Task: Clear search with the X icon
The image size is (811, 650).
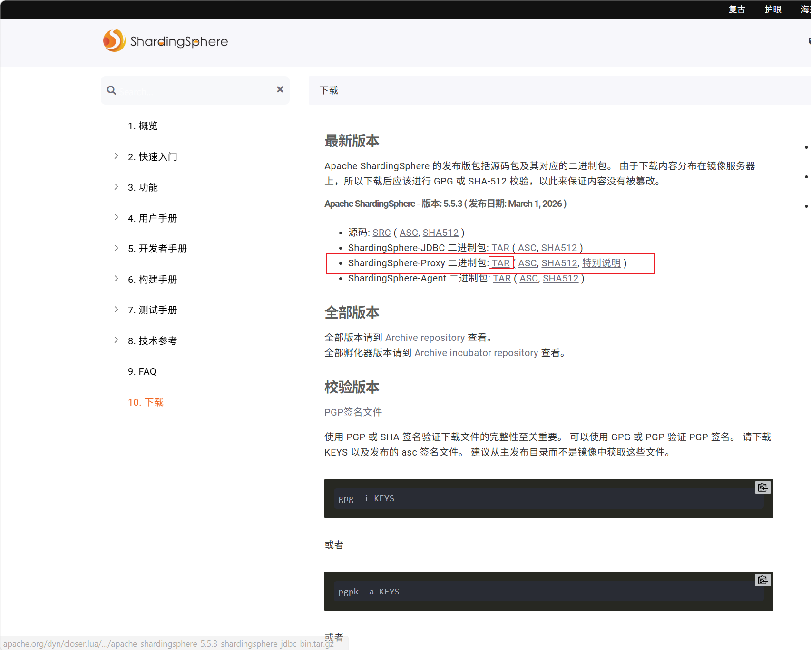Action: 280,89
